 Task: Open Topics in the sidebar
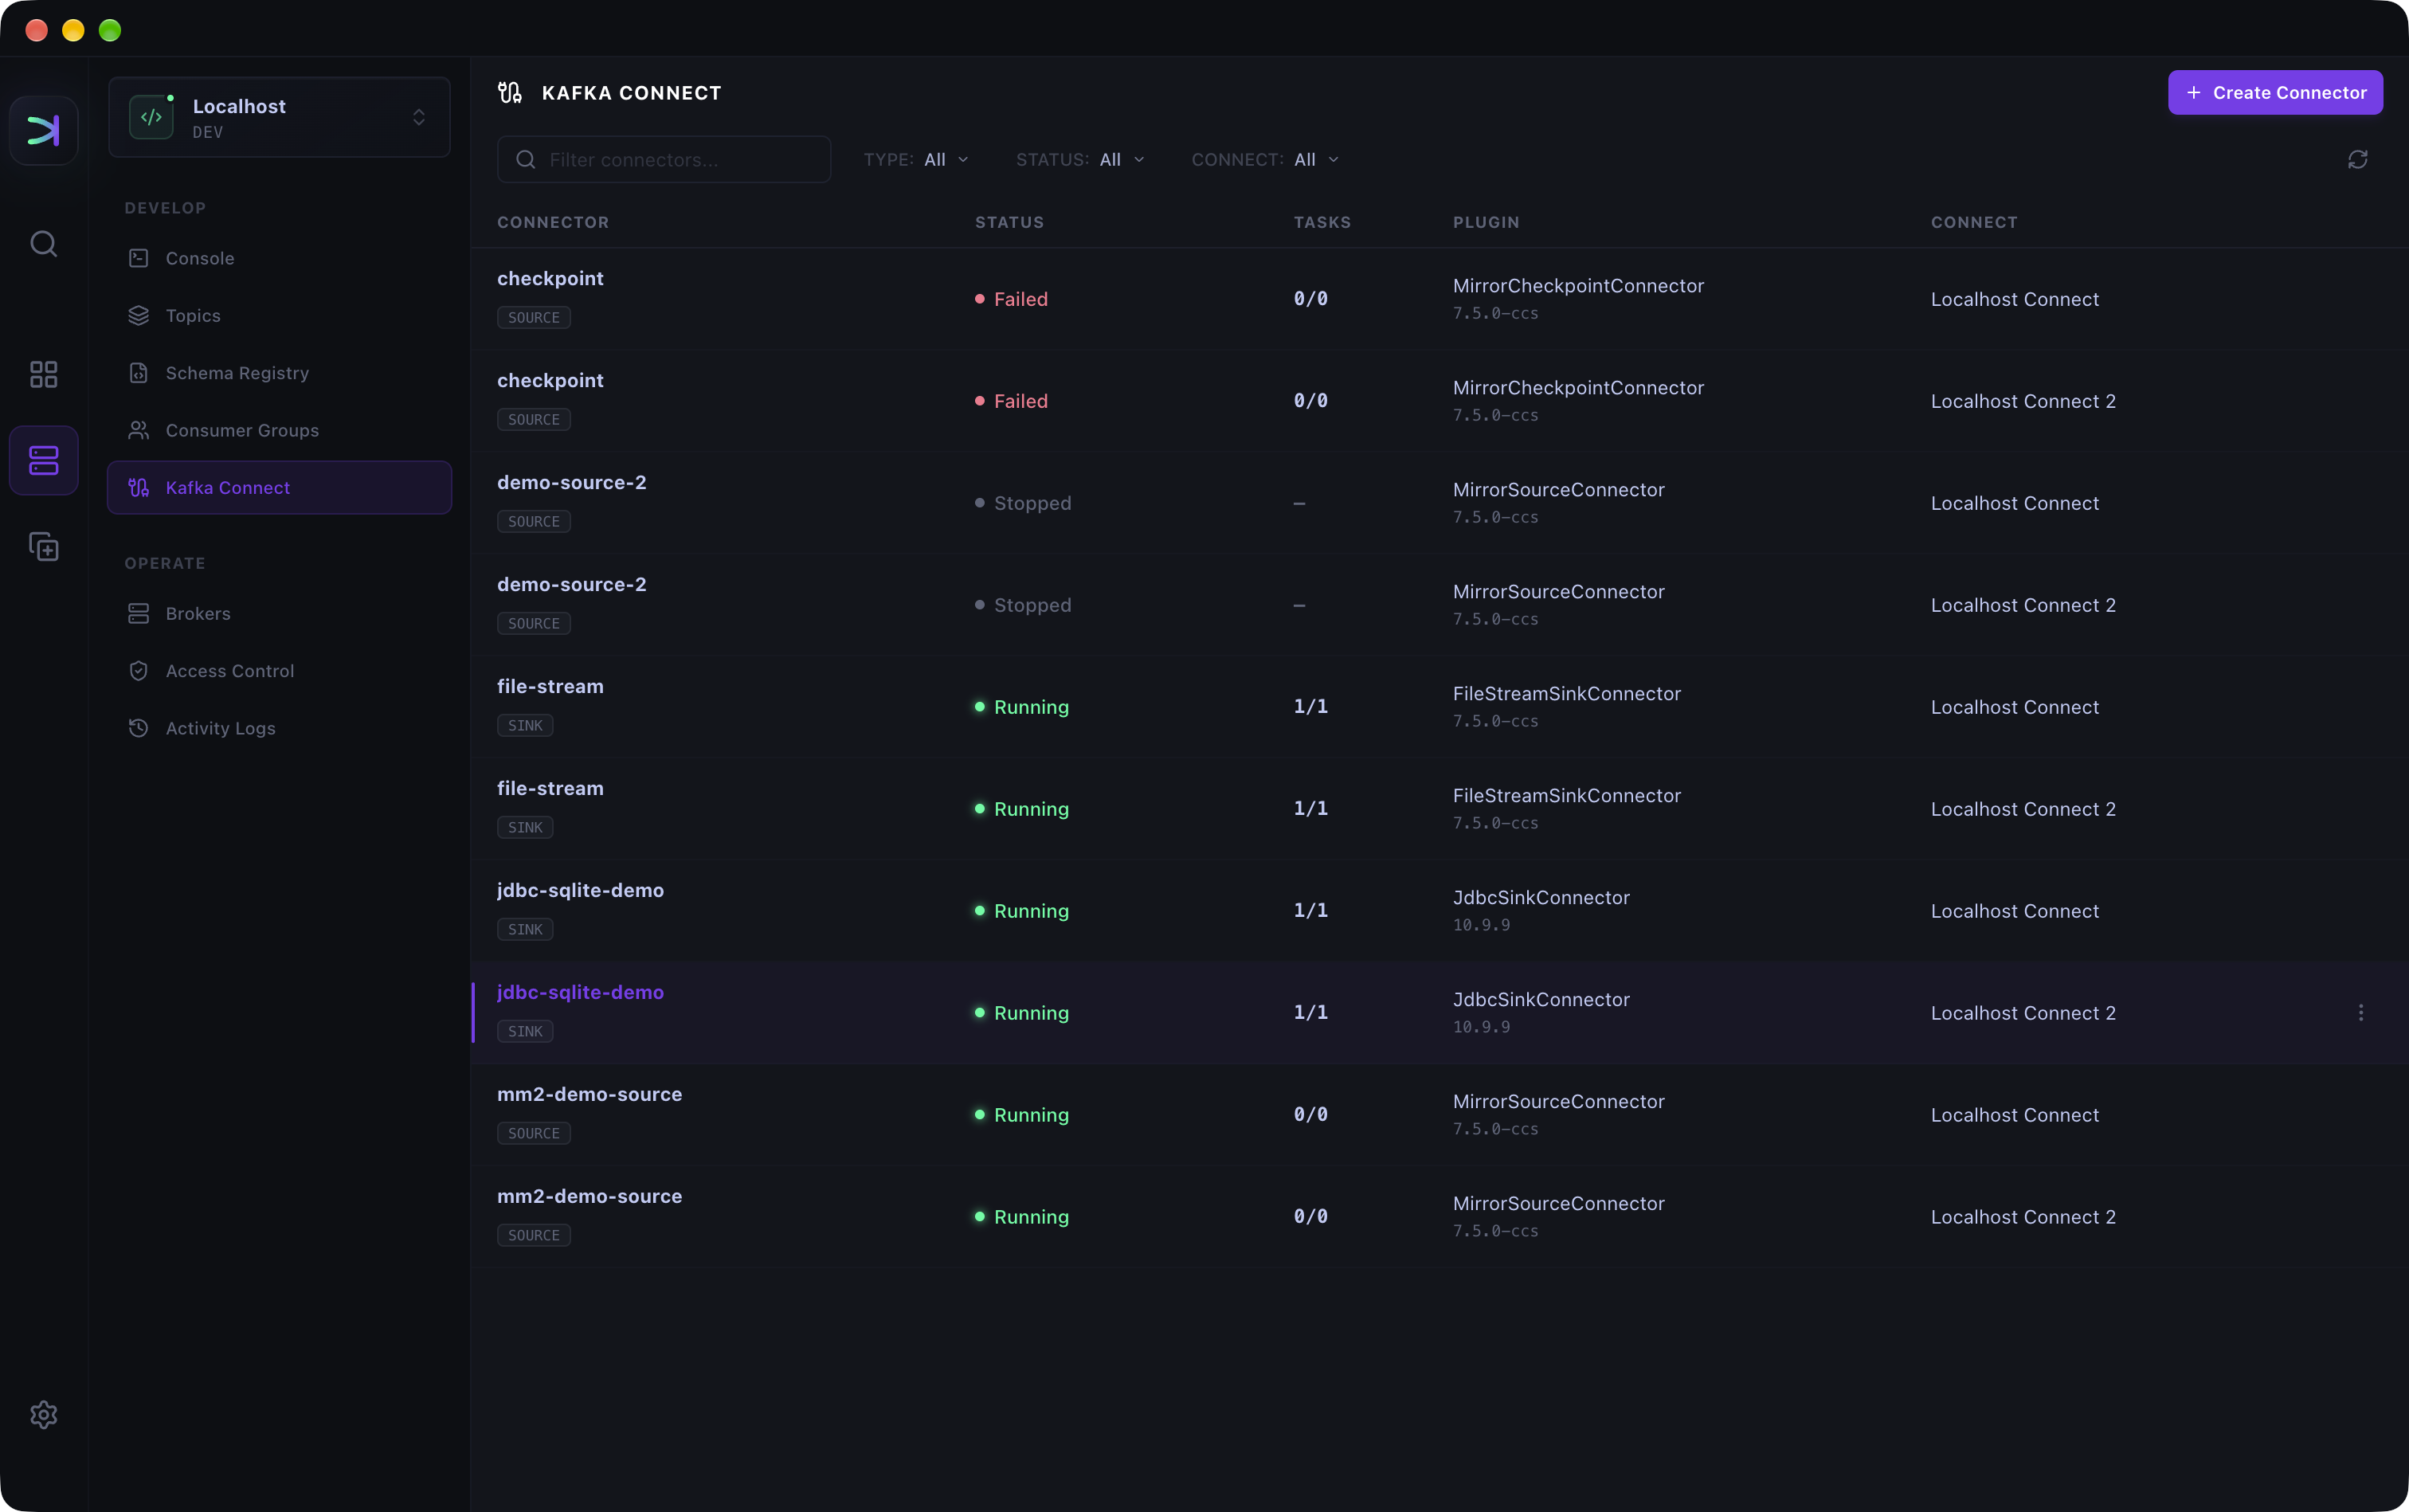pyautogui.click(x=279, y=315)
